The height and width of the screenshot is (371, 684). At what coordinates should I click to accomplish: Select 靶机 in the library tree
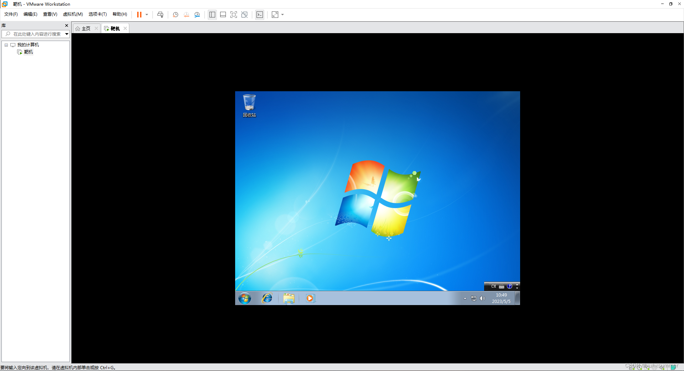28,52
